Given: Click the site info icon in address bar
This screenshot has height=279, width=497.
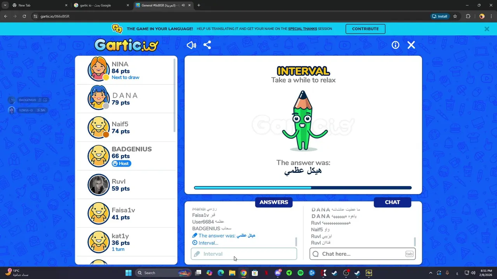Looking at the screenshot, I should 35,16.
